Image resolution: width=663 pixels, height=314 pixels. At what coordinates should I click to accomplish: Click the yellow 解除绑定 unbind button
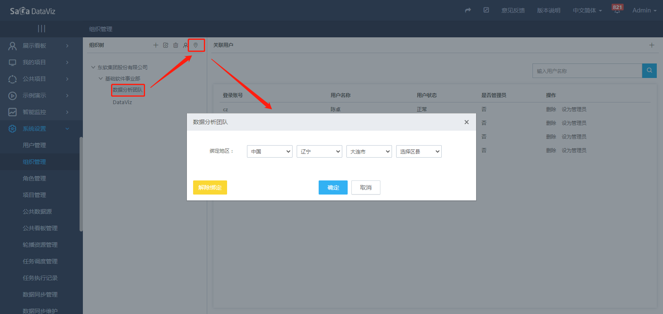pyautogui.click(x=210, y=187)
